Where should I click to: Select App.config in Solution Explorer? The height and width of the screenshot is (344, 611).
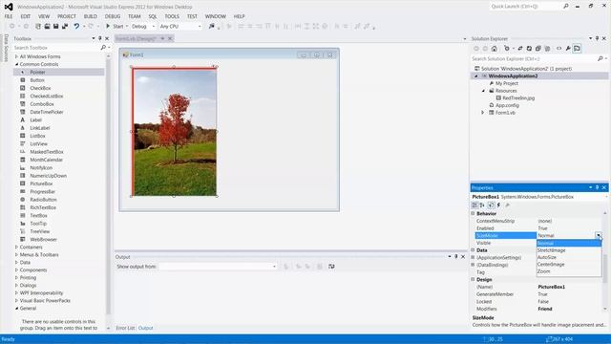[x=507, y=105]
